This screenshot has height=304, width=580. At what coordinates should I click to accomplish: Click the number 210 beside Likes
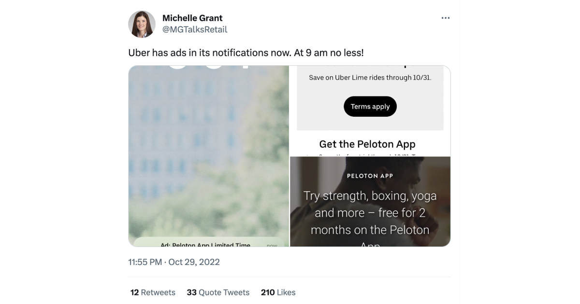[x=268, y=292]
